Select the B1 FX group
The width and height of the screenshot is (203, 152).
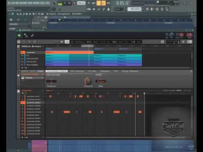pyautogui.click(x=33, y=56)
